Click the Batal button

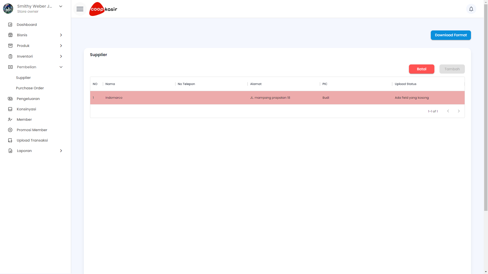click(421, 69)
